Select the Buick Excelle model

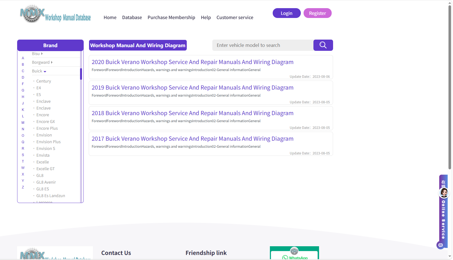tap(43, 162)
